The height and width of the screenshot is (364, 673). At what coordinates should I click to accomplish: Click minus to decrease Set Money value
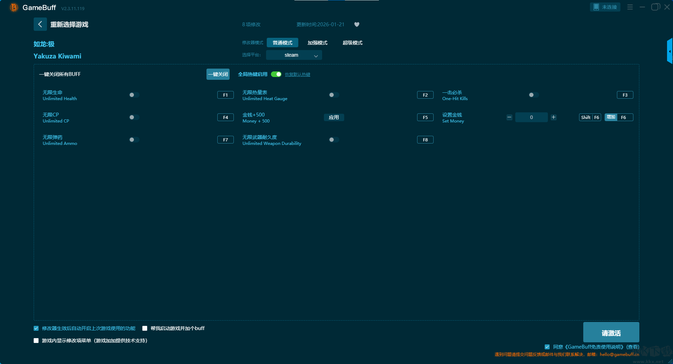point(509,117)
